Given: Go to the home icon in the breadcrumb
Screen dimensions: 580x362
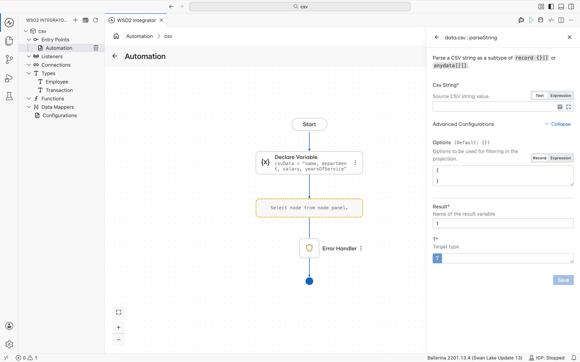Looking at the screenshot, I should pyautogui.click(x=116, y=36).
